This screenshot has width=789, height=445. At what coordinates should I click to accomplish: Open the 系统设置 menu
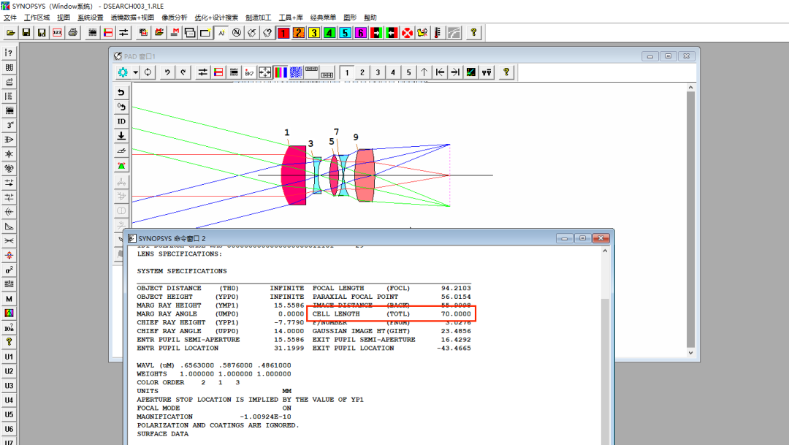[x=91, y=18]
